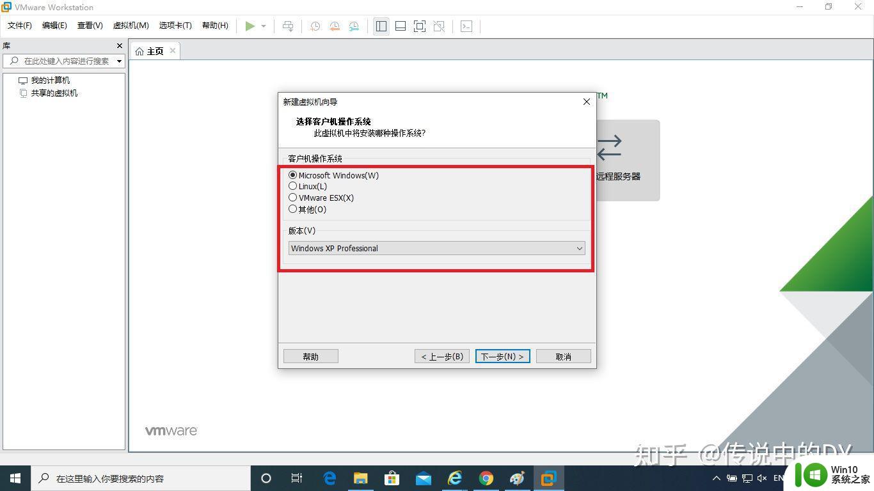874x491 pixels.
Task: Open the library search filter dropdown arrow
Action: [120, 61]
